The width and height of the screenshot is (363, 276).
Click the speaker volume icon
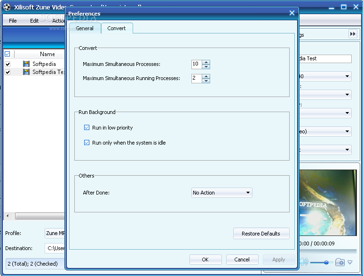click(x=304, y=262)
